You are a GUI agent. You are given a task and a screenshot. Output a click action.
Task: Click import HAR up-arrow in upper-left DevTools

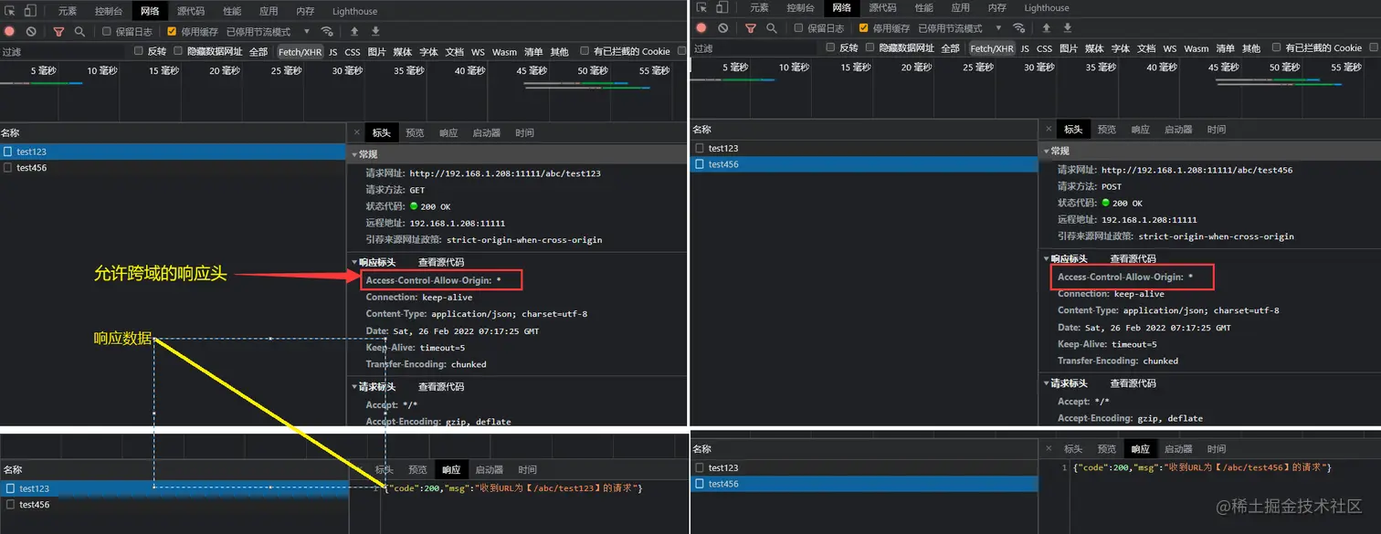[354, 31]
